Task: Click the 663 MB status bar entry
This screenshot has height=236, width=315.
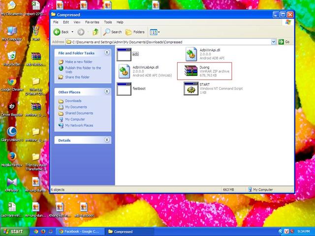Action: click(228, 189)
